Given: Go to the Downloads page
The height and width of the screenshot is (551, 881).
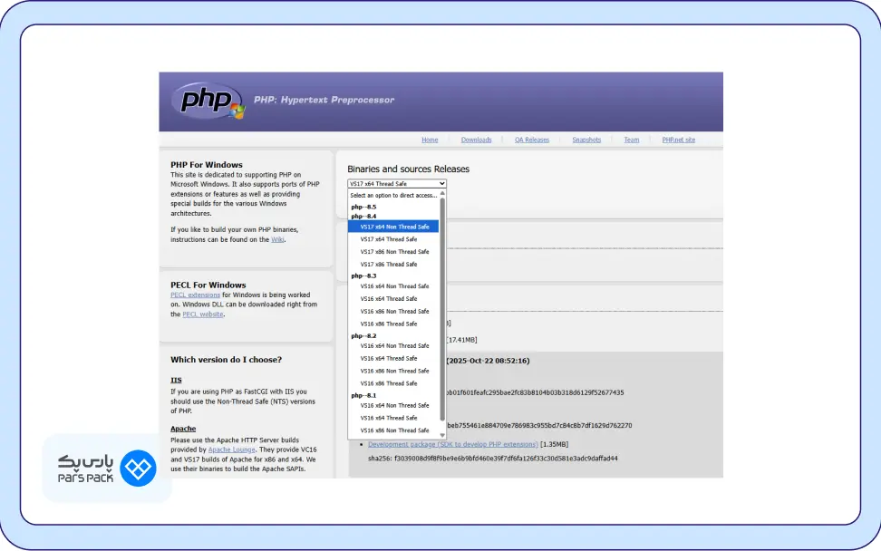Looking at the screenshot, I should tap(477, 140).
